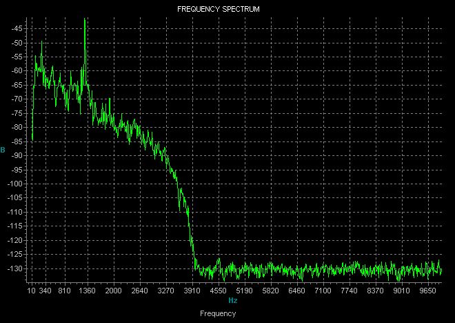Click the -120 y-axis label

(x=14, y=240)
